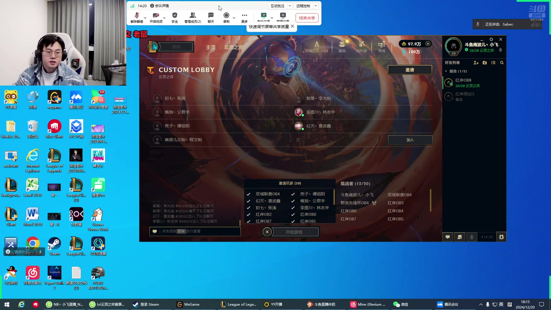The image size is (551, 310).
Task: Switch to the 云顶之弈 tab in LoL client
Action: click(234, 47)
